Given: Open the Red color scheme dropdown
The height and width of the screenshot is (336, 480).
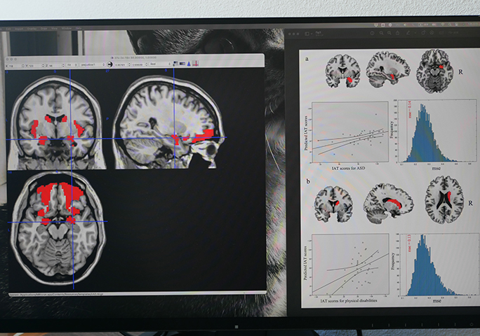Looking at the screenshot, I should 160,64.
